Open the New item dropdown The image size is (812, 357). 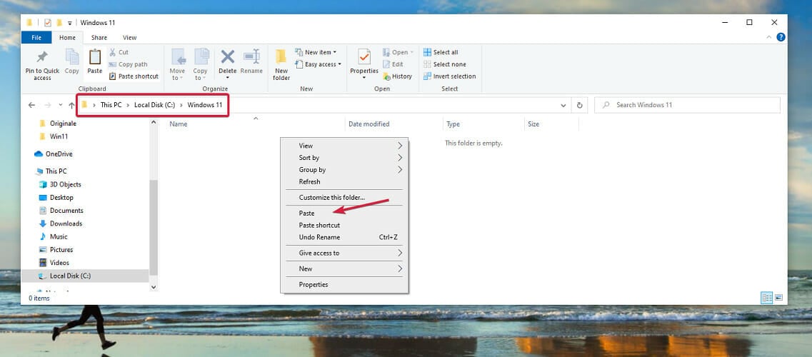[x=316, y=52]
